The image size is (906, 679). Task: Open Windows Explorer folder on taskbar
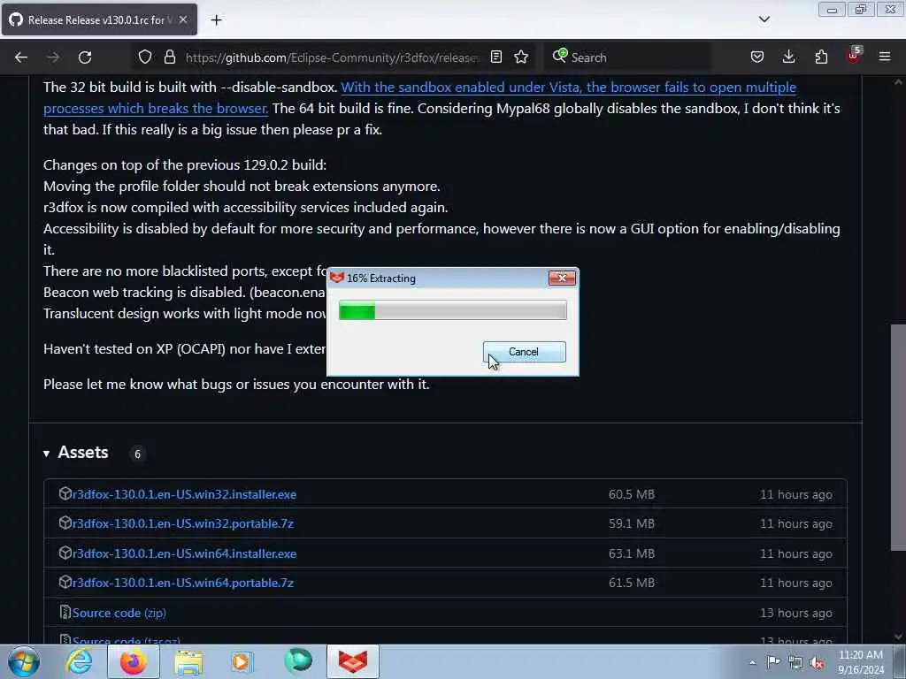pos(188,662)
